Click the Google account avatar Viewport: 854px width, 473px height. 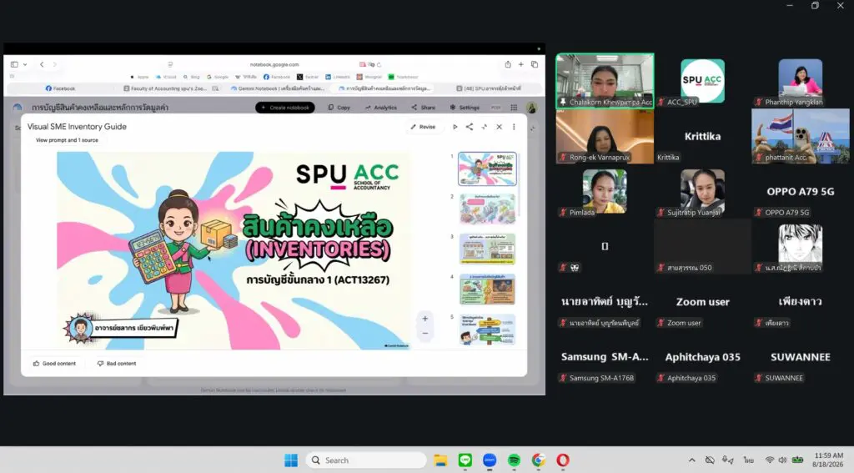point(531,108)
